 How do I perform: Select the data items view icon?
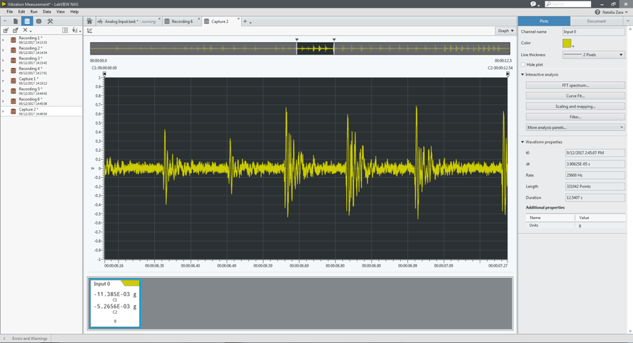pyautogui.click(x=27, y=22)
